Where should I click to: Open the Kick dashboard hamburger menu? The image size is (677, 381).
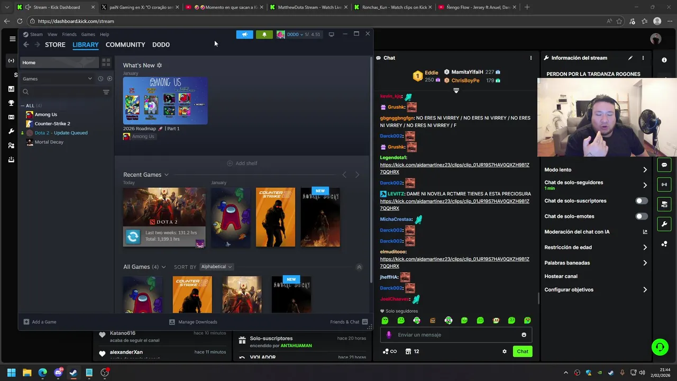point(12,39)
